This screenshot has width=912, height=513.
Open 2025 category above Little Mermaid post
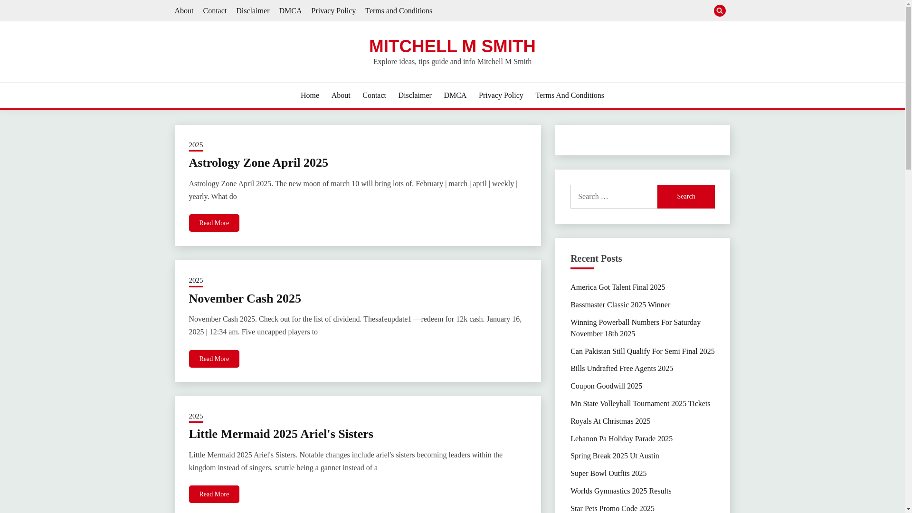pos(196,417)
